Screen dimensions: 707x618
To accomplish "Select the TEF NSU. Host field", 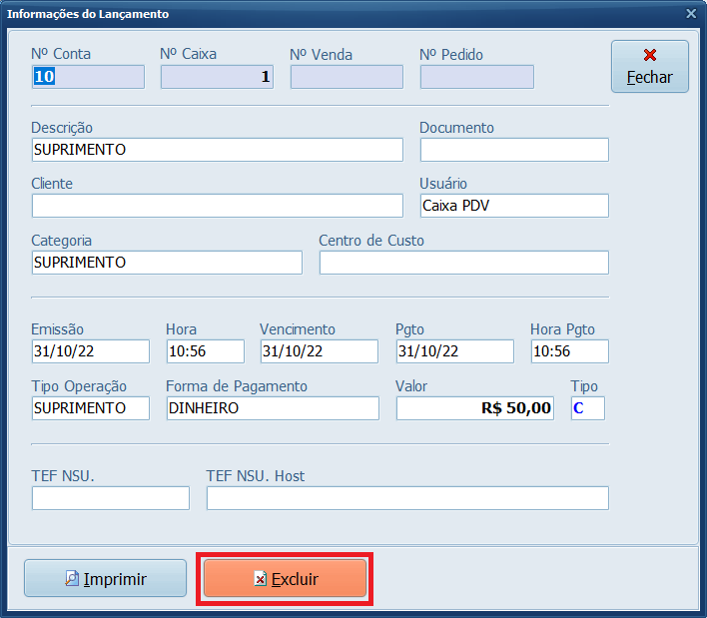I will click(x=406, y=498).
